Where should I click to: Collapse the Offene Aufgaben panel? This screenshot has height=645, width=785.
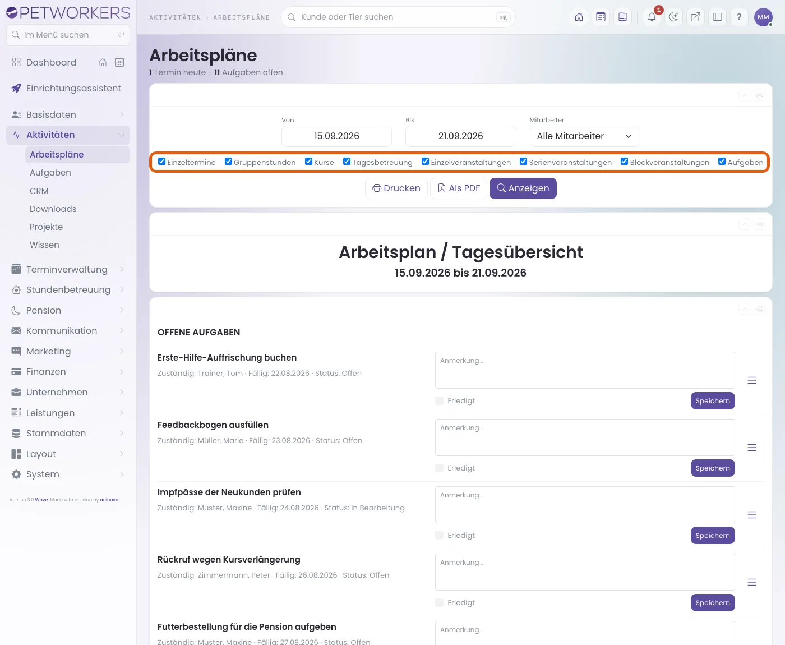coord(745,309)
